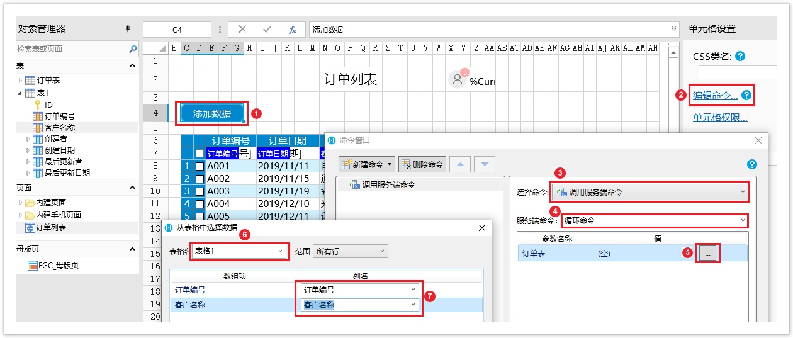Select 订单列表 page in the tree
This screenshot has height=338, width=793.
coord(50,228)
